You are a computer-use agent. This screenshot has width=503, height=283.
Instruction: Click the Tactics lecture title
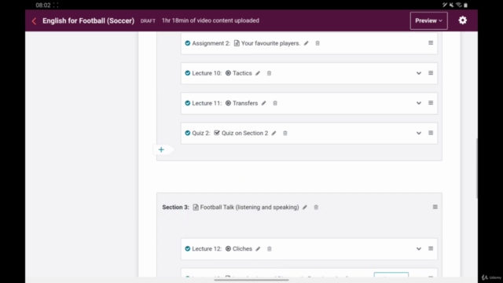242,73
